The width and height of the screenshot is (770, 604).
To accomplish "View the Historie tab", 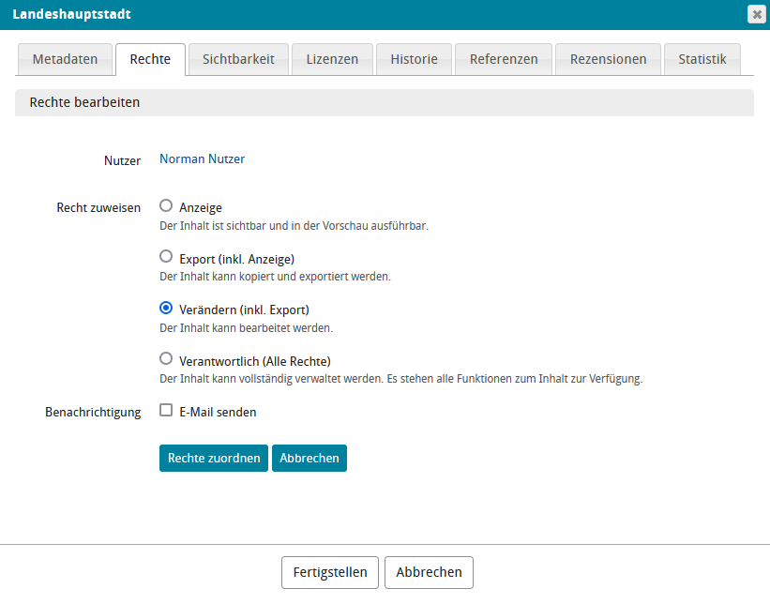I will click(x=414, y=59).
